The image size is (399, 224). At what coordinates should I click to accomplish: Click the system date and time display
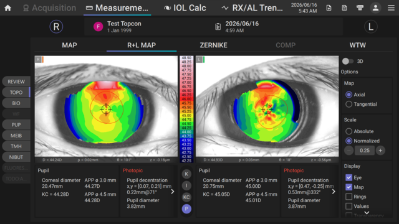(304, 8)
